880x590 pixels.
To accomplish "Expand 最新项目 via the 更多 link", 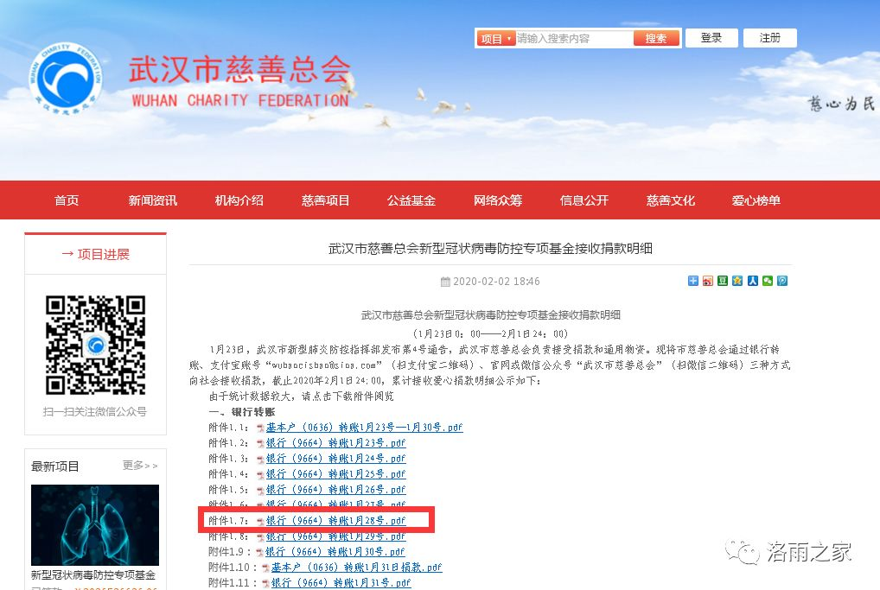I will tap(138, 465).
